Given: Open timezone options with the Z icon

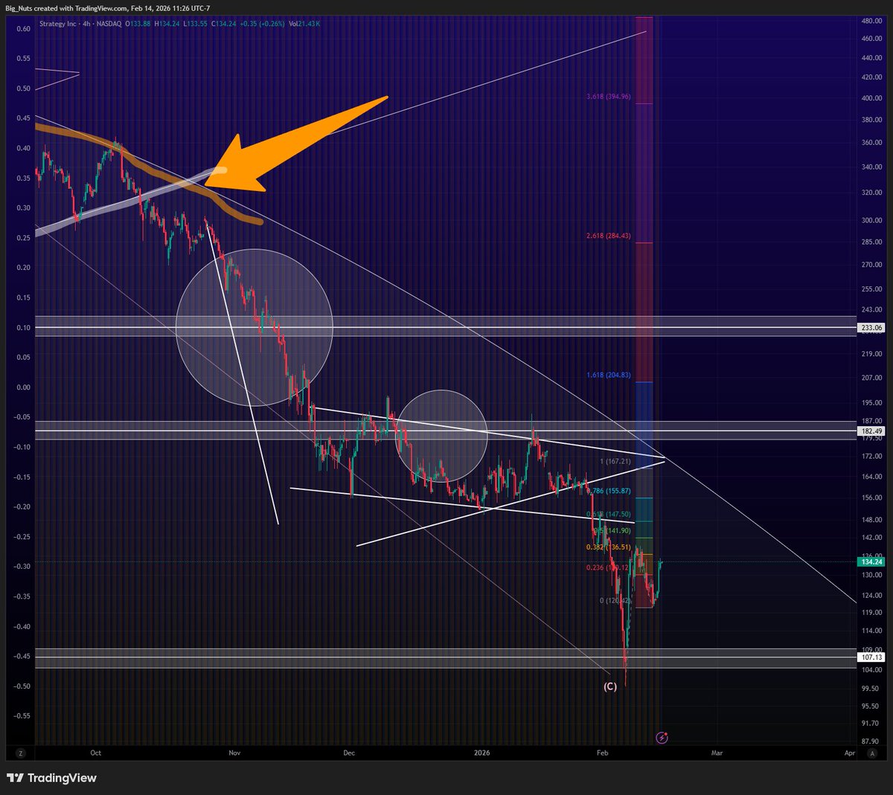Looking at the screenshot, I should click(x=19, y=753).
